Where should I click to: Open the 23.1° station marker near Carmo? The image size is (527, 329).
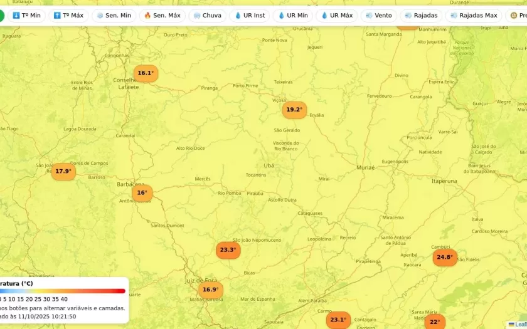tap(338, 320)
